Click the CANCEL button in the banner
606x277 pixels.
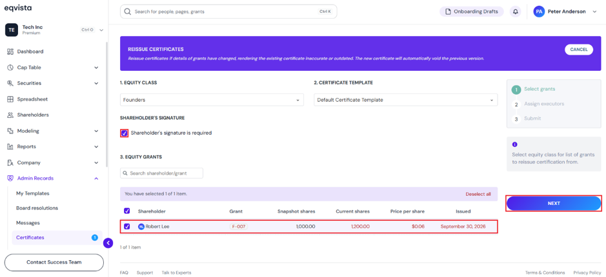click(579, 50)
